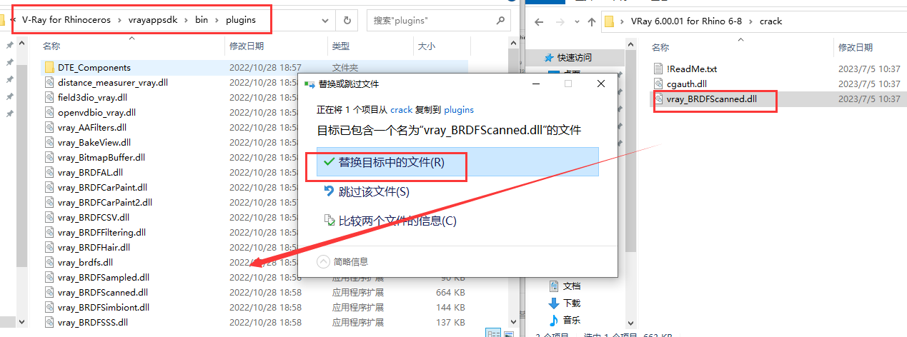Click the cgauth.dll file icon
This screenshot has width=907, height=337.
[659, 84]
